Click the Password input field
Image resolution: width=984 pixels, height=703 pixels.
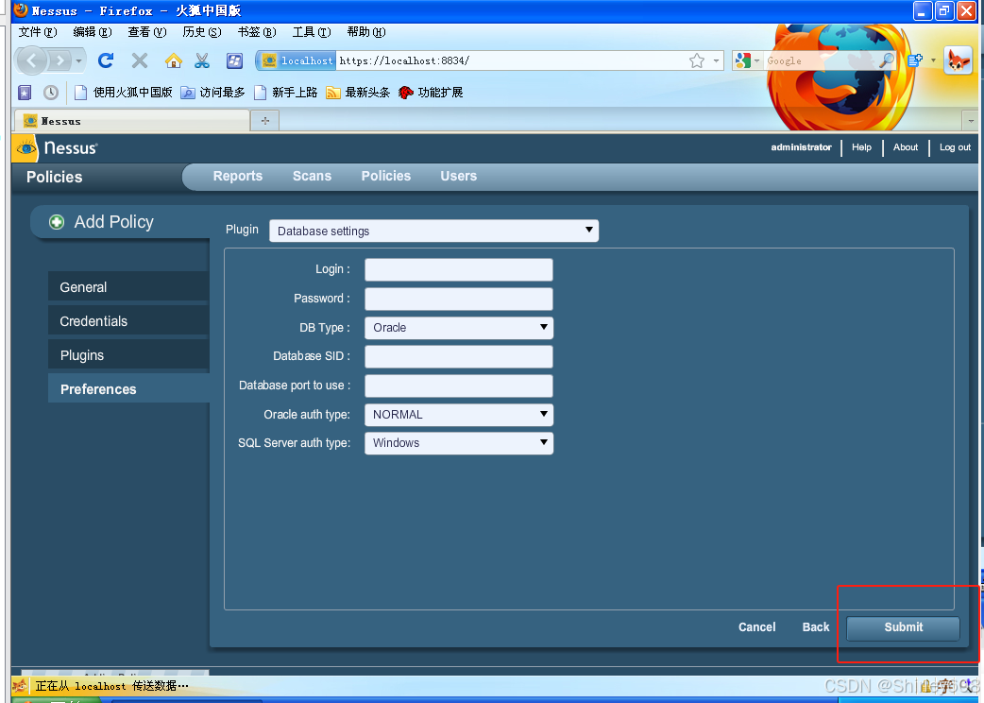(459, 299)
